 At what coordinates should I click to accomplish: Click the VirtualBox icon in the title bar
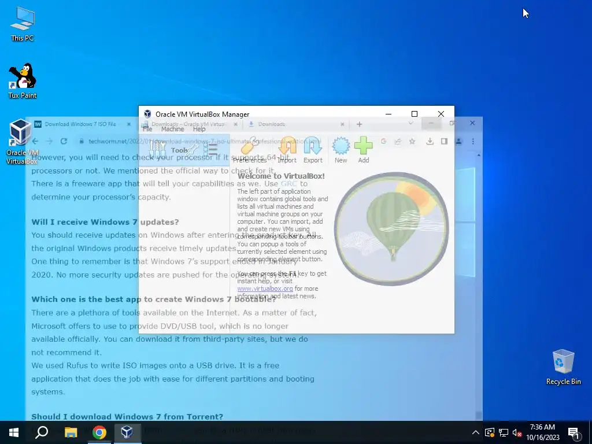(x=147, y=114)
